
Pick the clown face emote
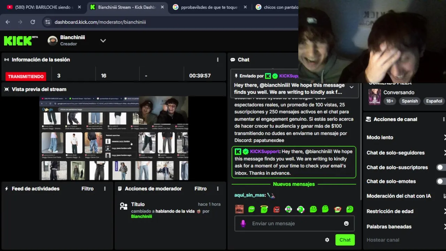[x=337, y=209]
